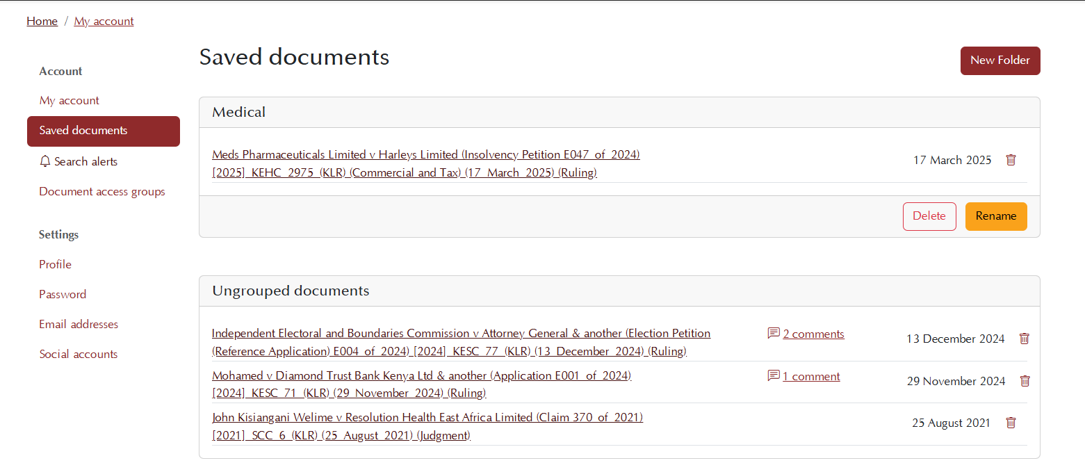Delete the Medical folder

click(929, 216)
